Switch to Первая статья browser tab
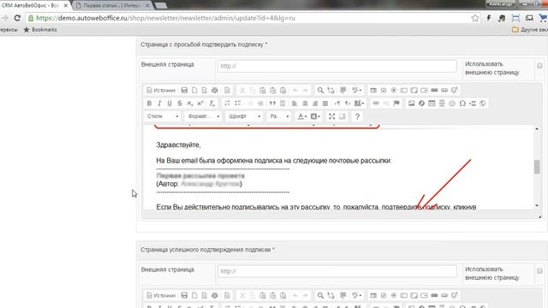 tap(112, 5)
